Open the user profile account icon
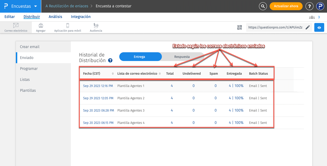The width and height of the screenshot is (327, 166). (x=320, y=6)
